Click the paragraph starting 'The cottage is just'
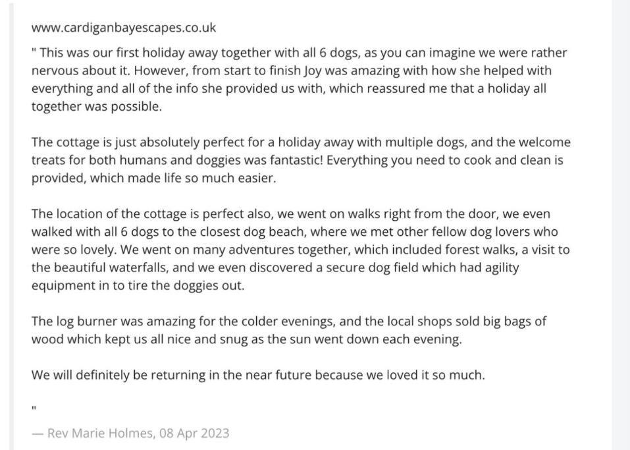This screenshot has height=450, width=630. (301, 159)
